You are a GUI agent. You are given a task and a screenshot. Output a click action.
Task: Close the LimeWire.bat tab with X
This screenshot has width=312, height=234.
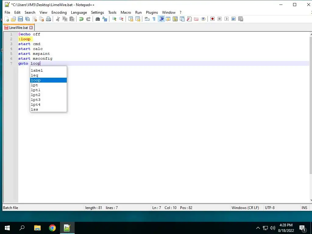[x=31, y=27]
